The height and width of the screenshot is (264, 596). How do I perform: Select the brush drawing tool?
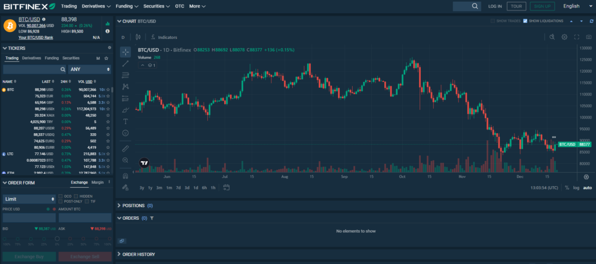[x=126, y=110]
